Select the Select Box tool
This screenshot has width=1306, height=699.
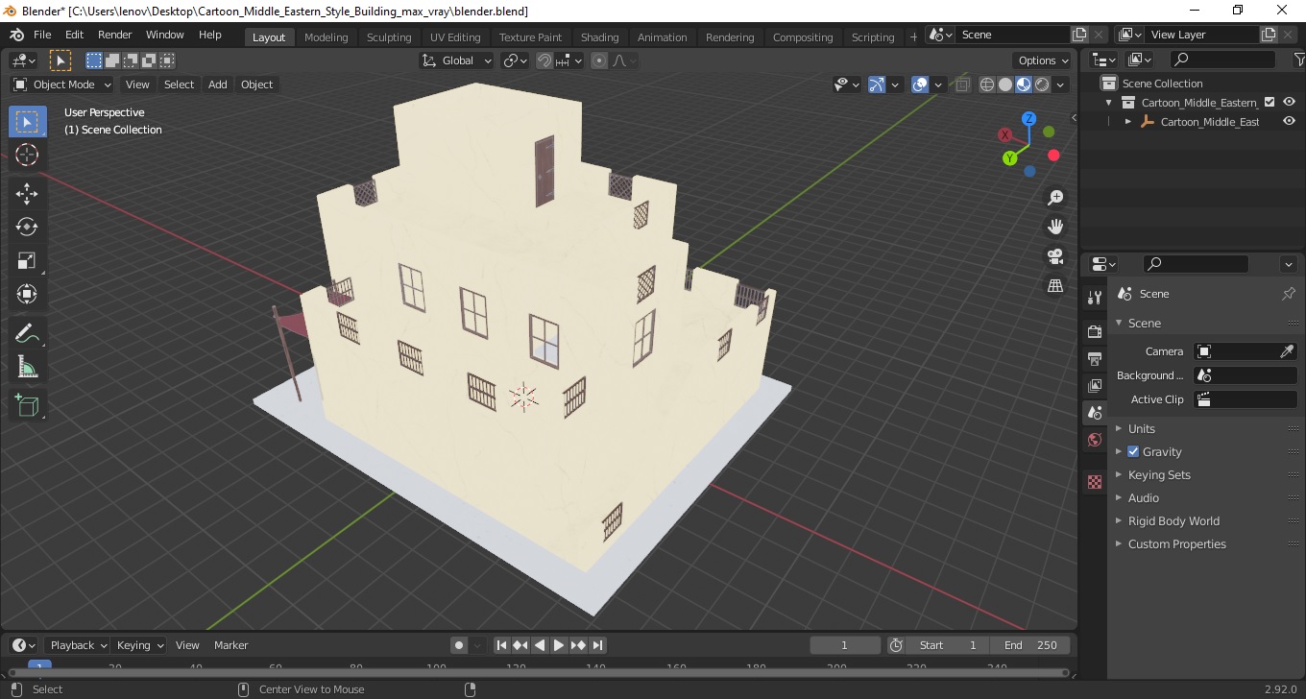(x=27, y=122)
